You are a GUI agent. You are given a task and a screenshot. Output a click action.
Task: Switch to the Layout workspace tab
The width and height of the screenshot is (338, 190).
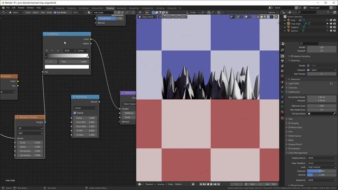coord(49,8)
